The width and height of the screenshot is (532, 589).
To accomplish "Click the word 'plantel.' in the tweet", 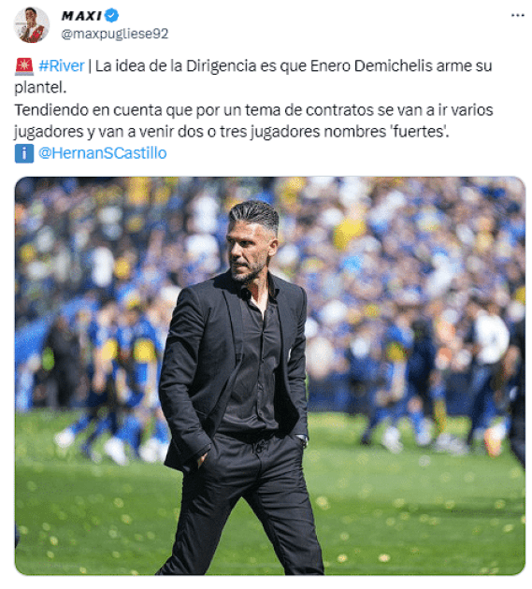I will [40, 88].
